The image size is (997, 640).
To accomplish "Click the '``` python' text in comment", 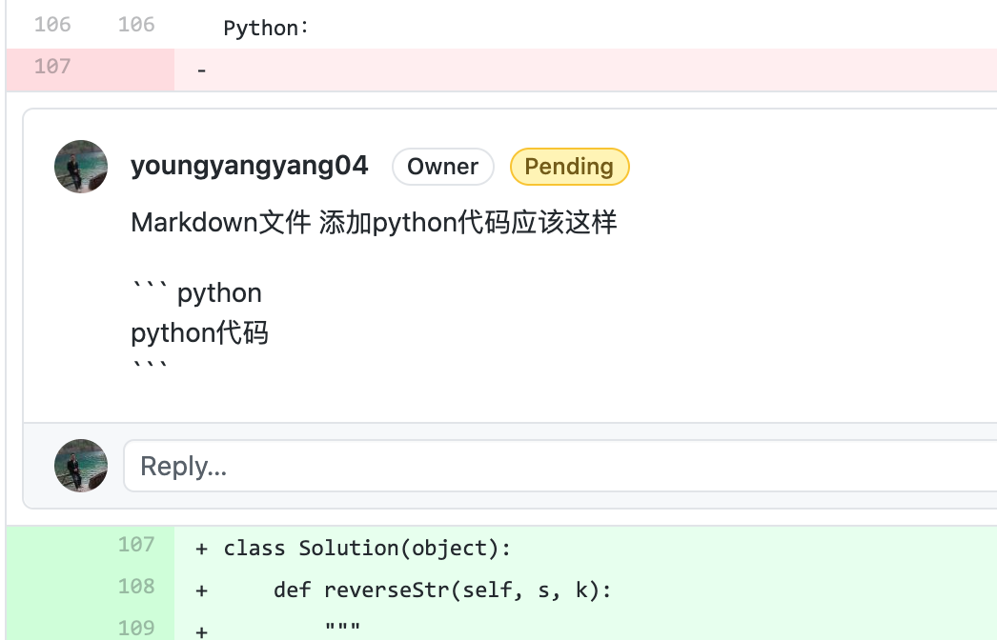I will (196, 292).
